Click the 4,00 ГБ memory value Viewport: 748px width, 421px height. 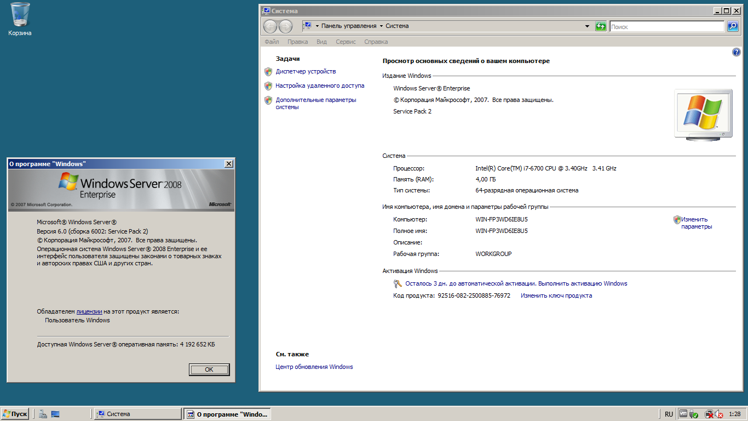(x=486, y=180)
